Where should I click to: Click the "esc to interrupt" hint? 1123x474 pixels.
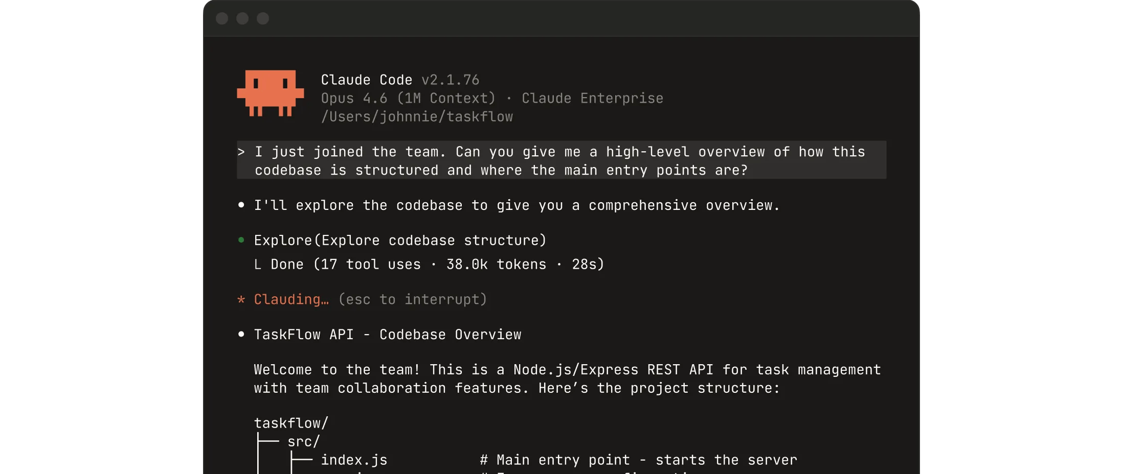tap(412, 300)
